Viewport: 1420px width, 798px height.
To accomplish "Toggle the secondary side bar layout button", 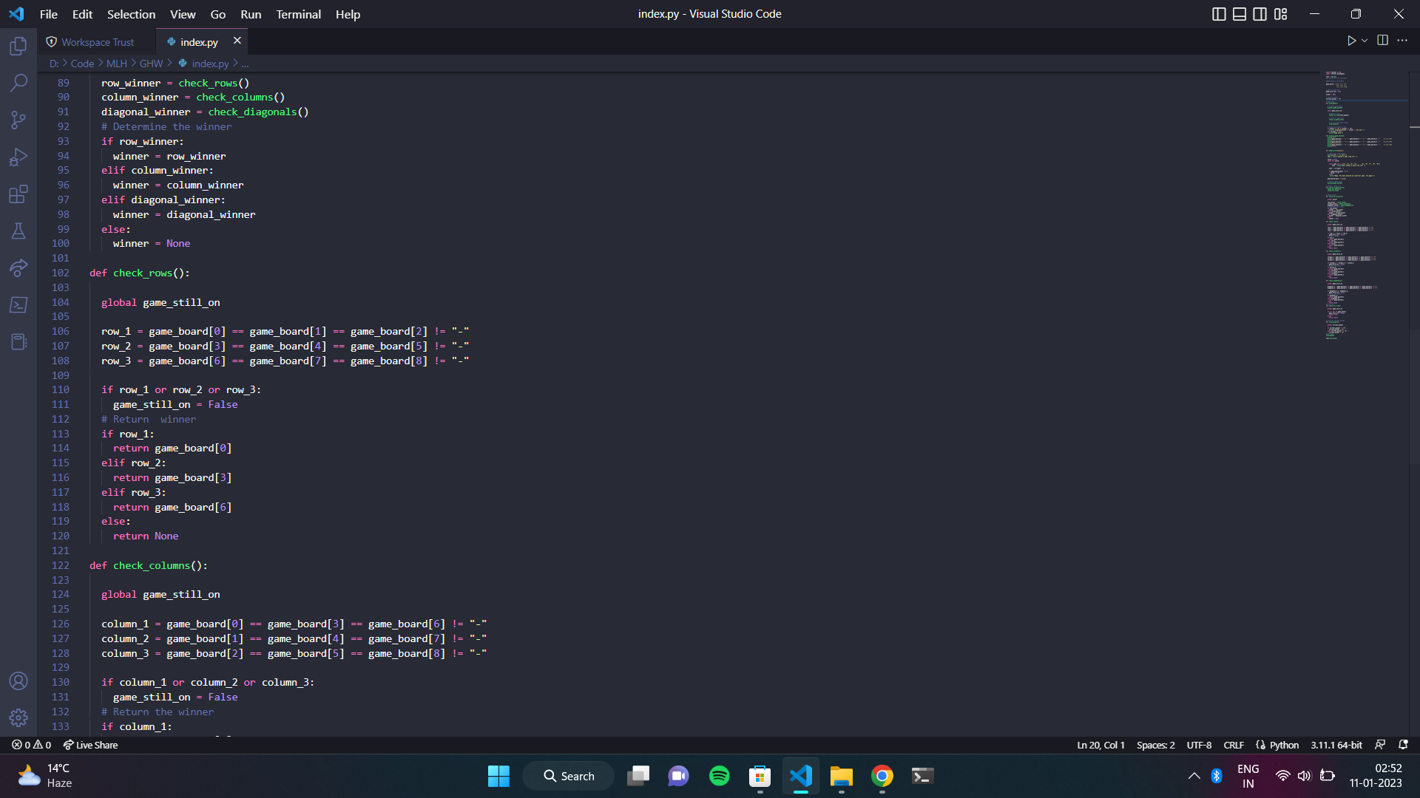I will pyautogui.click(x=1260, y=14).
